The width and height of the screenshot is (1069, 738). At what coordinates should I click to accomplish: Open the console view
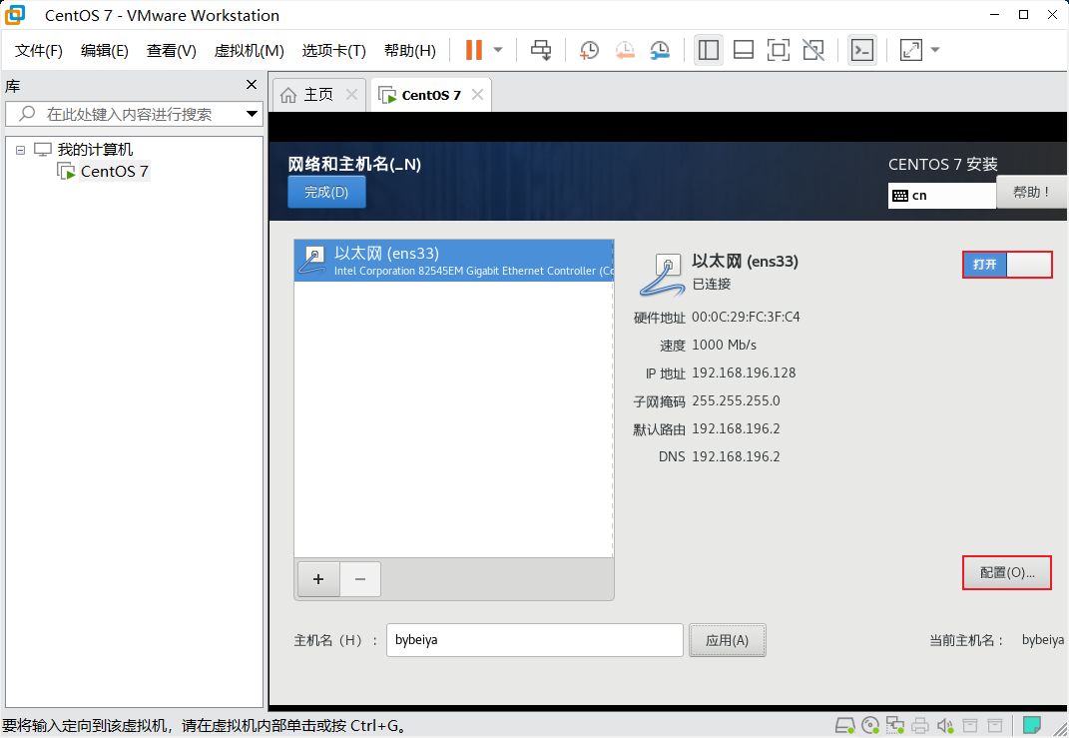[862, 50]
